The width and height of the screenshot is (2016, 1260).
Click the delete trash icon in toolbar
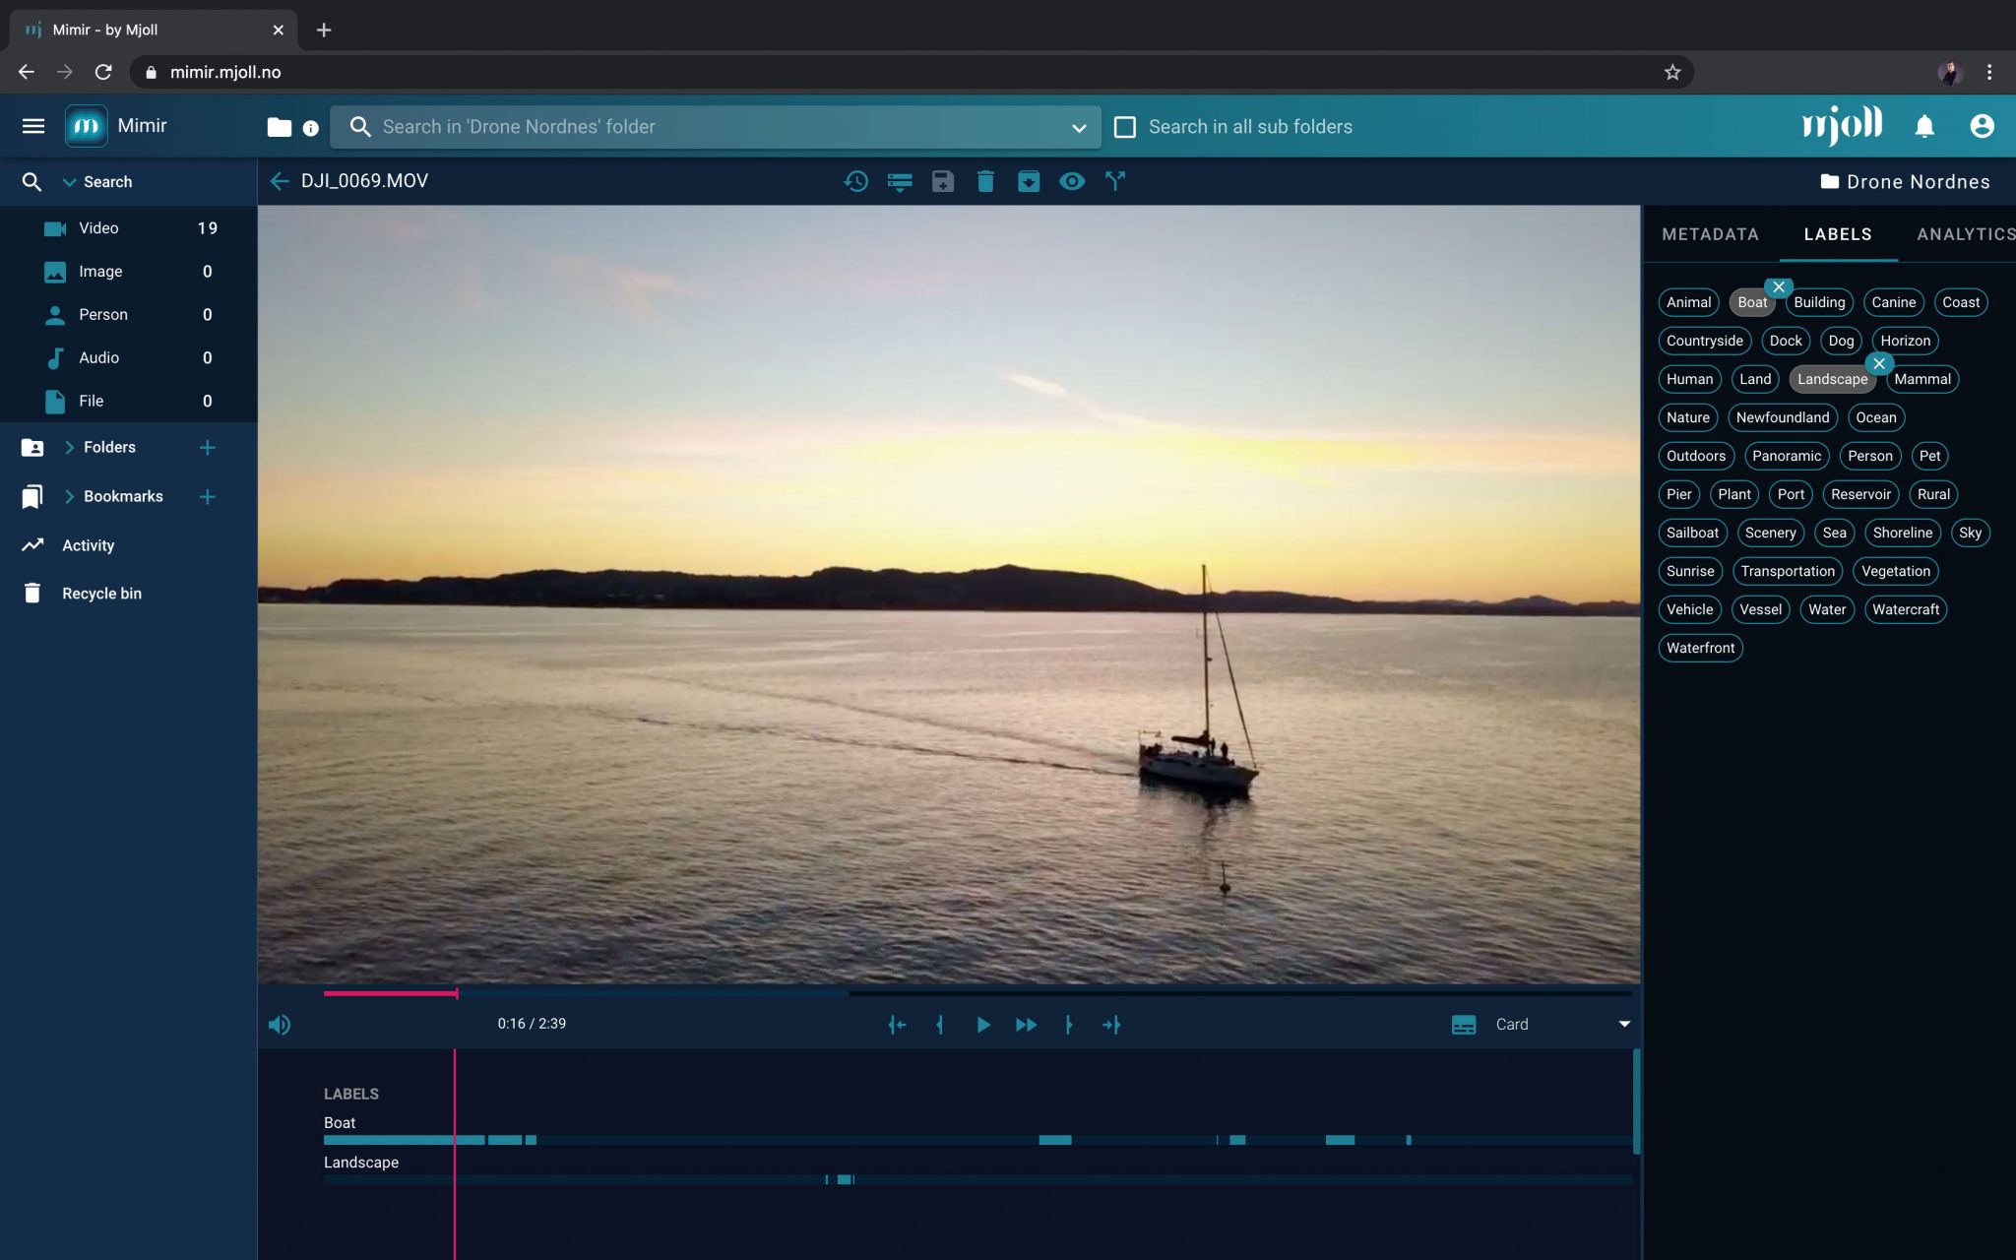pos(985,181)
